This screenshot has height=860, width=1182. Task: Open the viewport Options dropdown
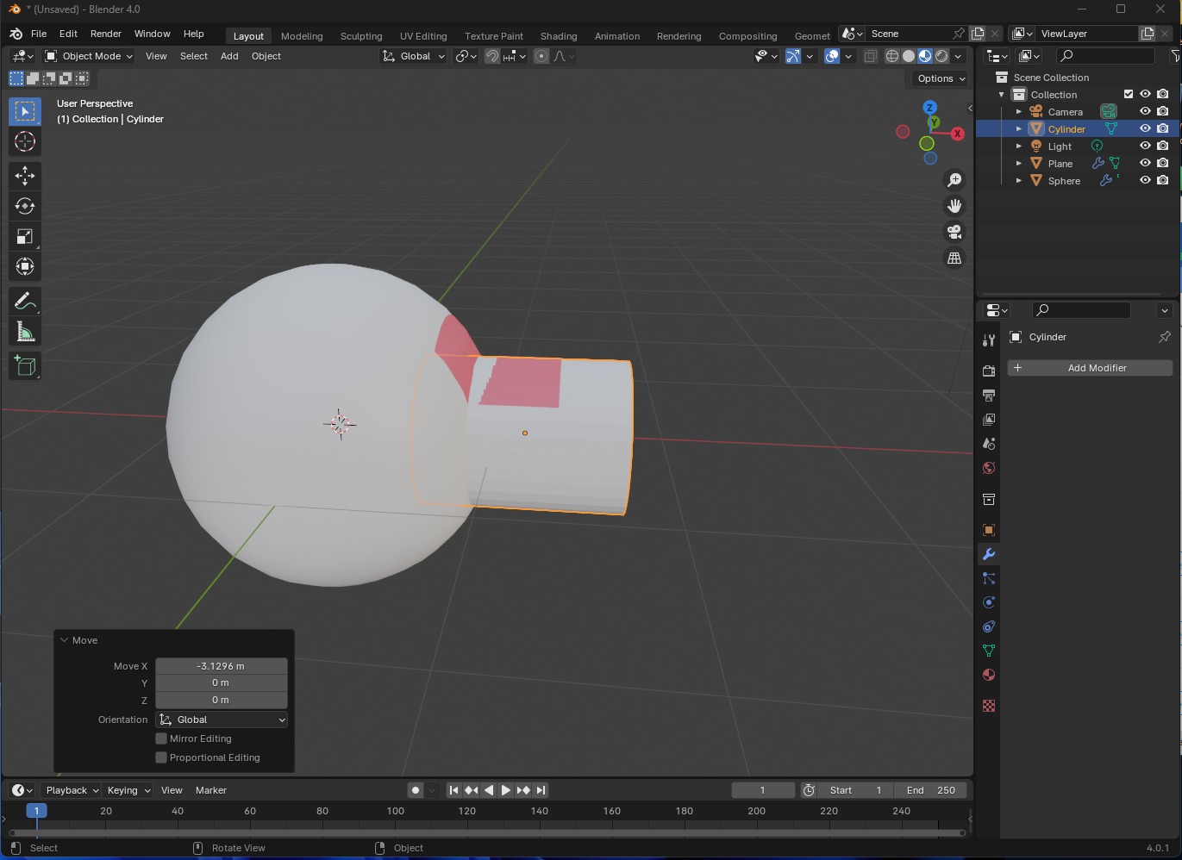(x=941, y=78)
